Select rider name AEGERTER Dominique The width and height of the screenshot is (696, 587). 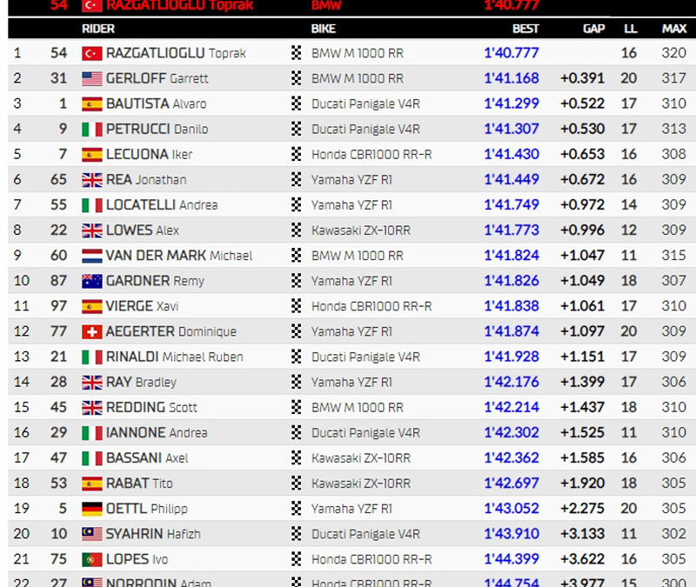click(171, 331)
